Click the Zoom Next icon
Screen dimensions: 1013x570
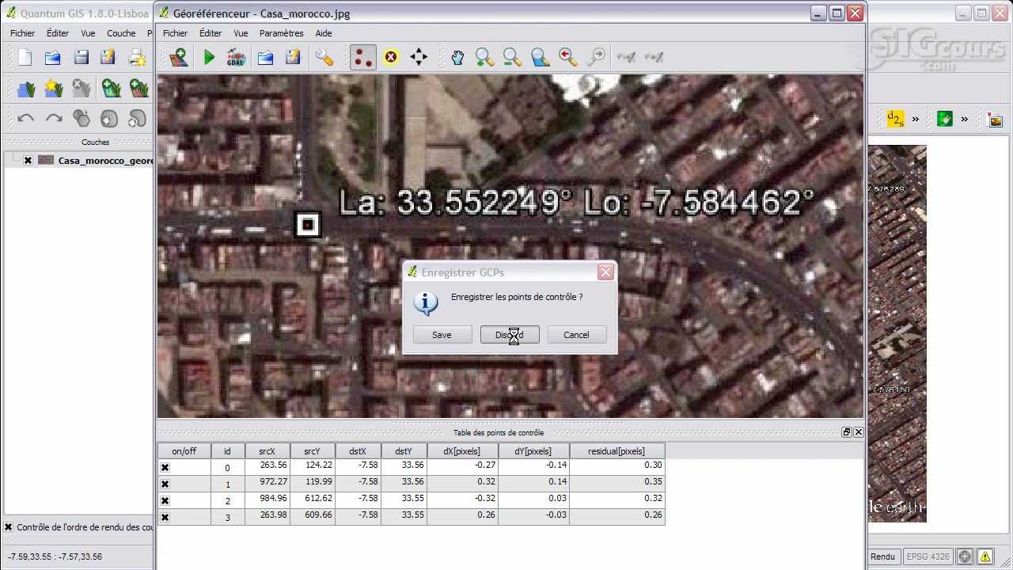click(x=596, y=57)
